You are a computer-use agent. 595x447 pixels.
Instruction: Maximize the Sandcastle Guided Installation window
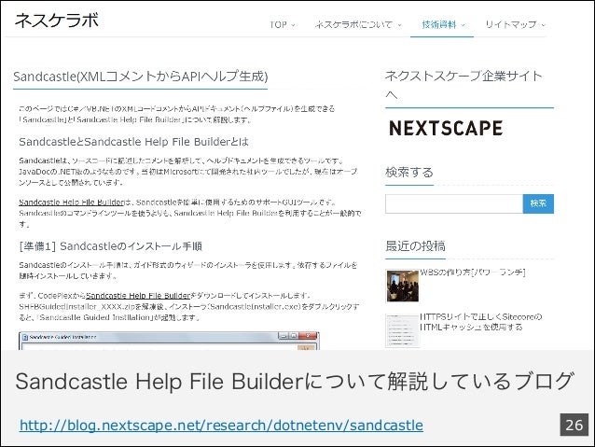point(294,336)
